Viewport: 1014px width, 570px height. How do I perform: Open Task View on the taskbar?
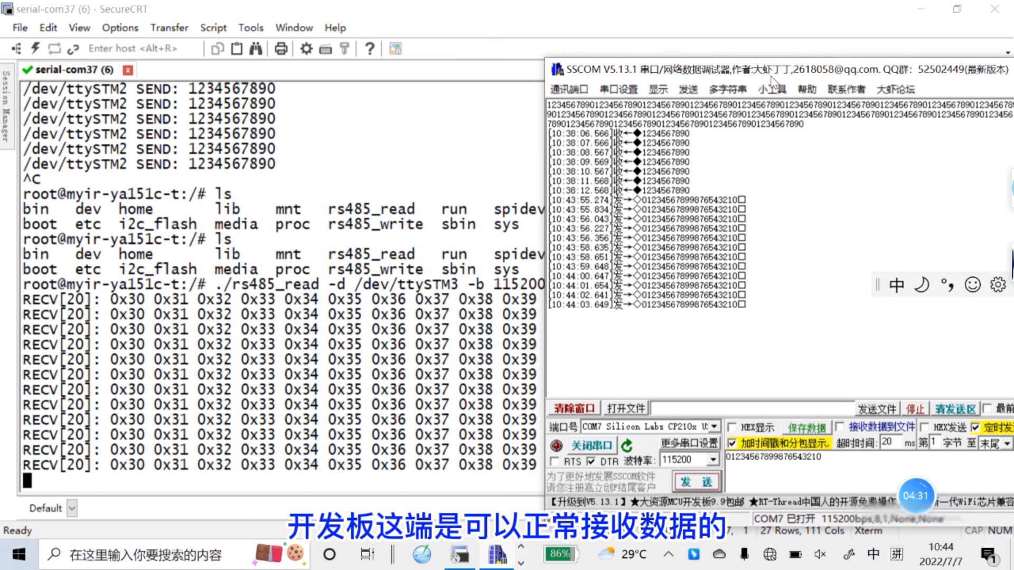[367, 554]
